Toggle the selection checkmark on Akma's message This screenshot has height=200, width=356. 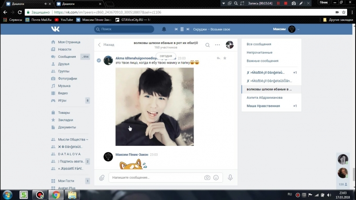[99, 60]
